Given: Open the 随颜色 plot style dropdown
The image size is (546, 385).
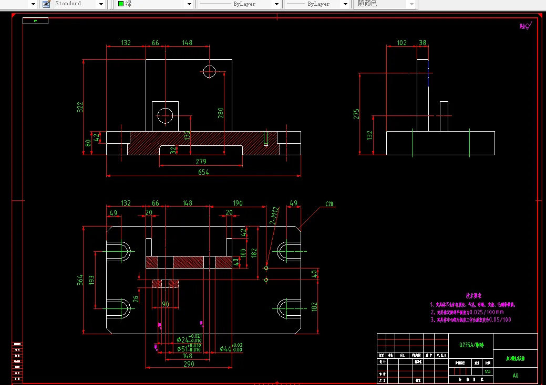Looking at the screenshot, I should pos(412,4).
